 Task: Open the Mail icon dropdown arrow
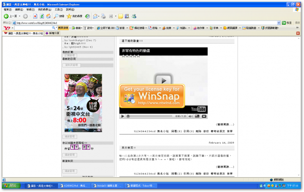99,16
